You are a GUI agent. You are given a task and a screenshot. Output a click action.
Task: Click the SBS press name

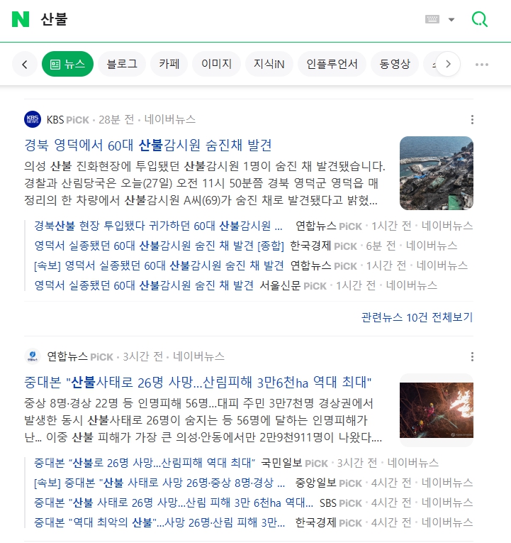tap(328, 503)
